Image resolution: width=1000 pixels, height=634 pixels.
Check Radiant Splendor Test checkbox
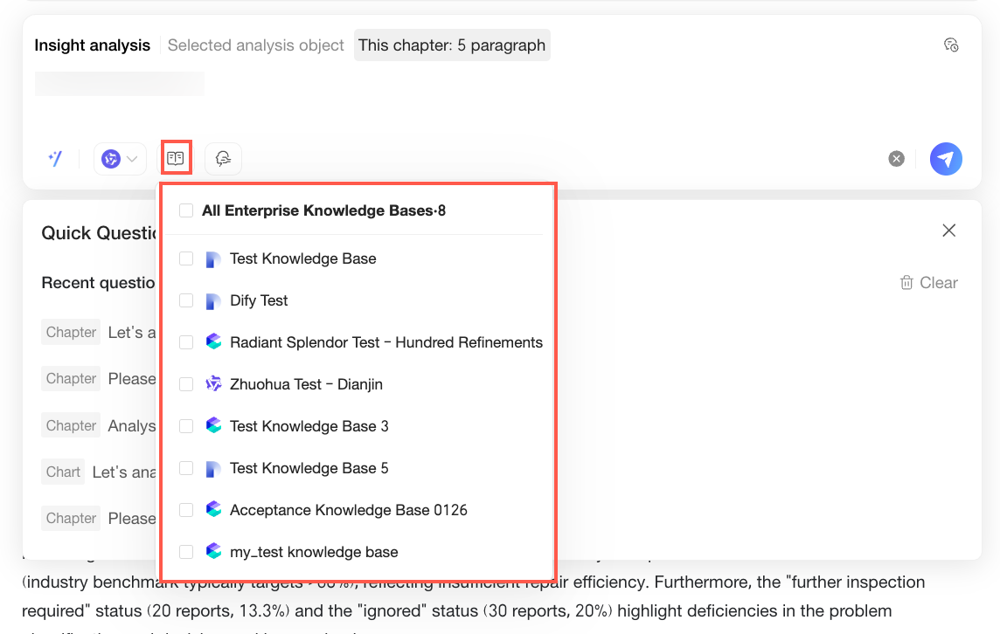point(186,342)
